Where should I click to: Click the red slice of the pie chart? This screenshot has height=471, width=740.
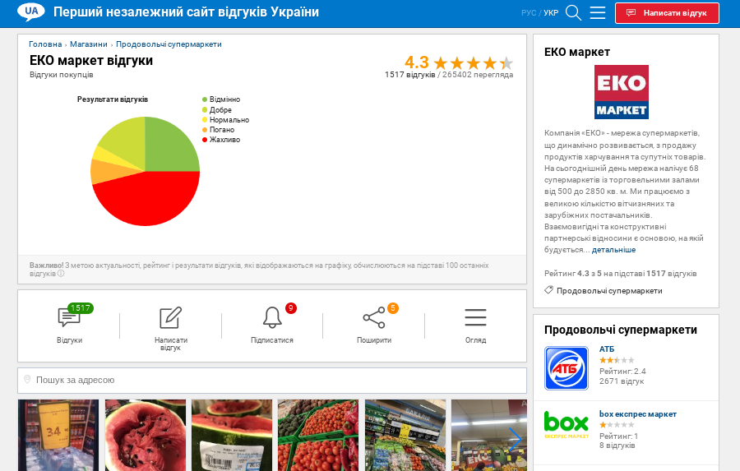[x=146, y=201]
